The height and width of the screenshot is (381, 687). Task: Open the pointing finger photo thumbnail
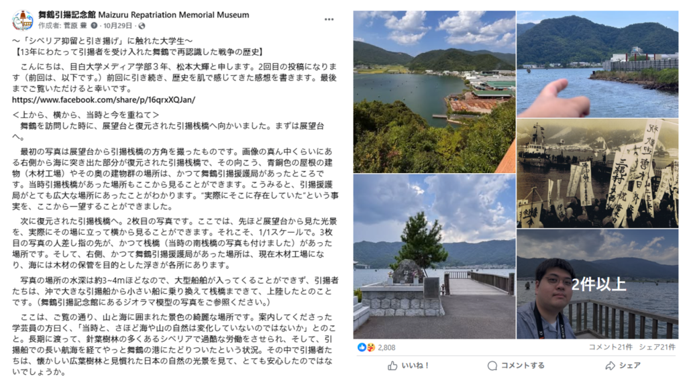pyautogui.click(x=598, y=64)
